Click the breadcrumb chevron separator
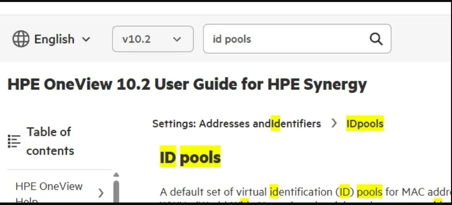The width and height of the screenshot is (452, 205). click(334, 123)
